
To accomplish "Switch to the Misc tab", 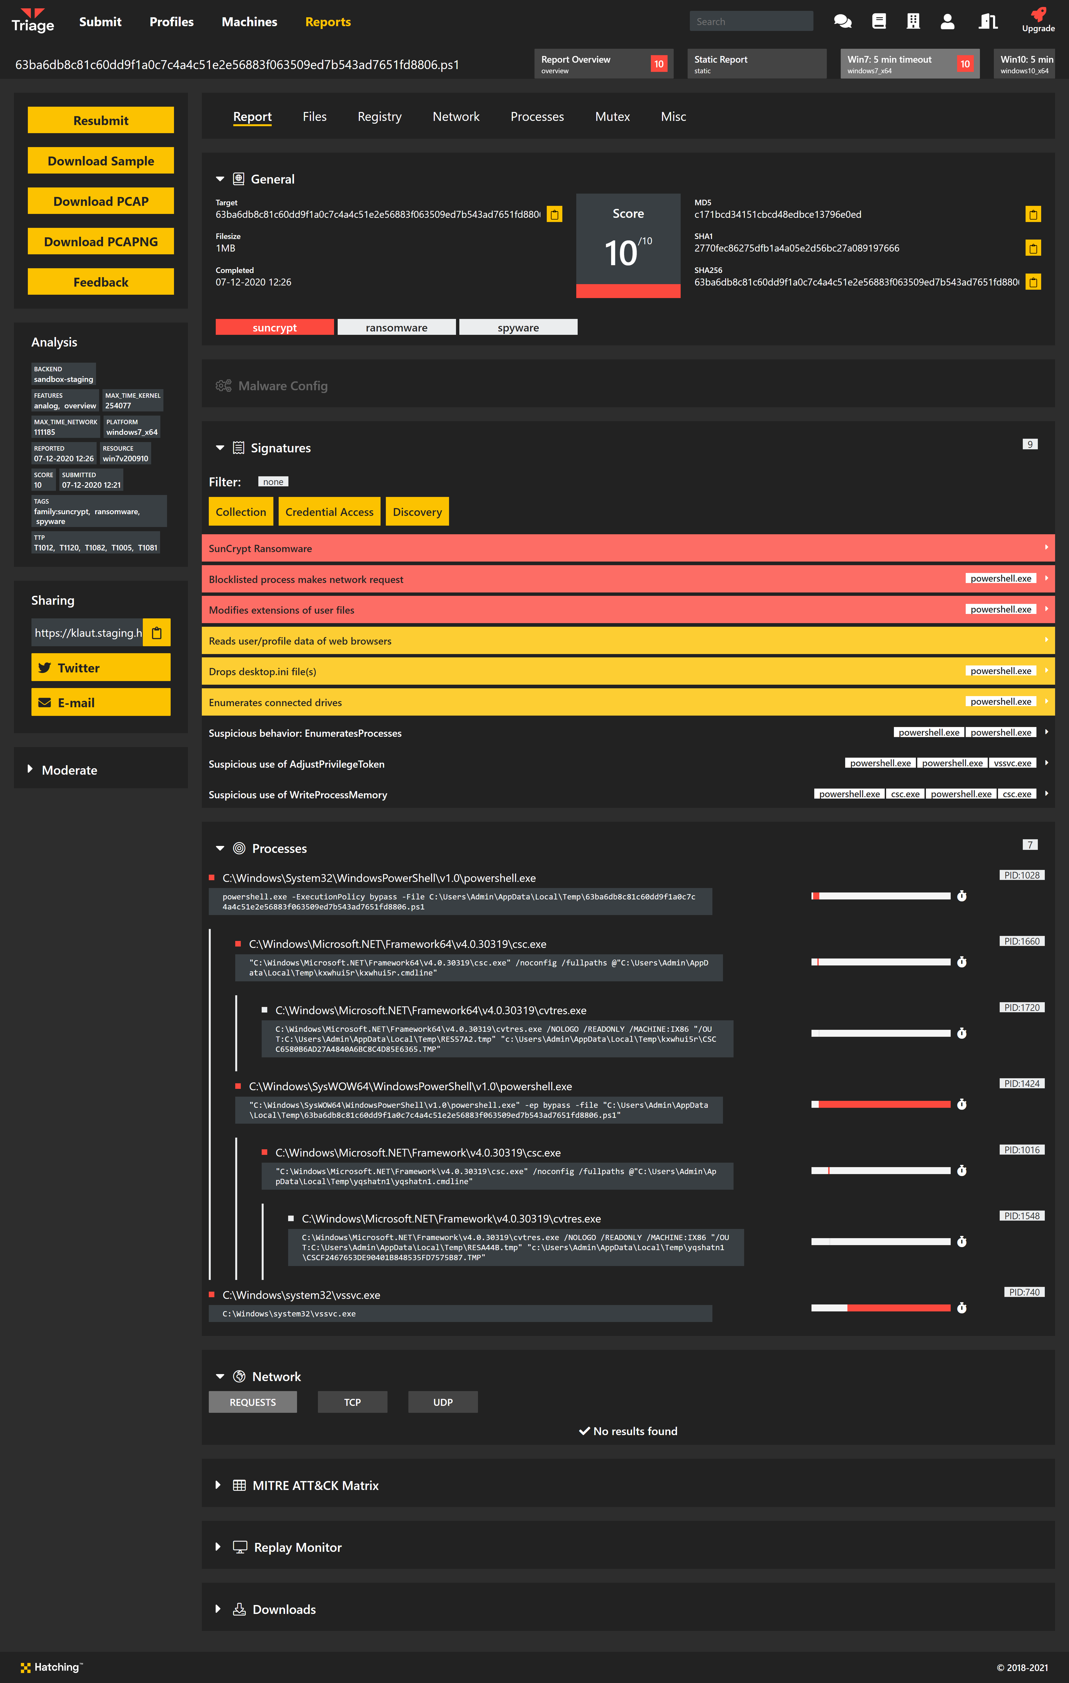I will tap(673, 117).
